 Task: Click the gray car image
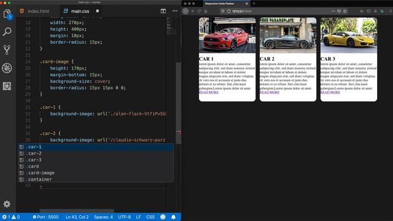(x=288, y=35)
